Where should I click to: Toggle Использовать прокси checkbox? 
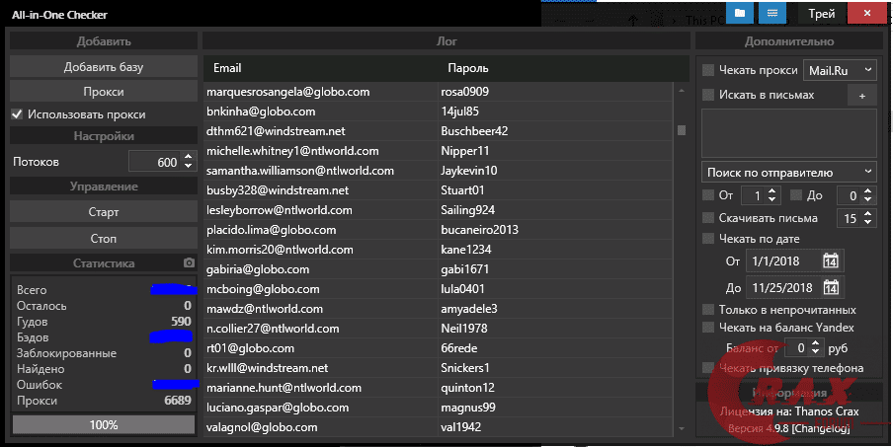[17, 114]
